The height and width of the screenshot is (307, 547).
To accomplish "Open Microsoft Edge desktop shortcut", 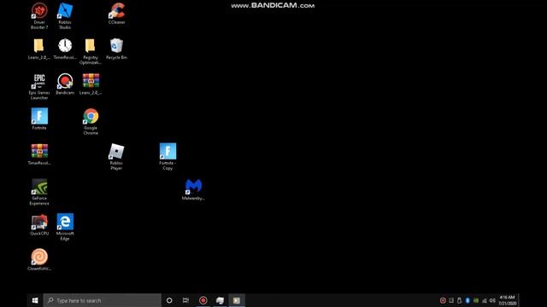I will (65, 227).
